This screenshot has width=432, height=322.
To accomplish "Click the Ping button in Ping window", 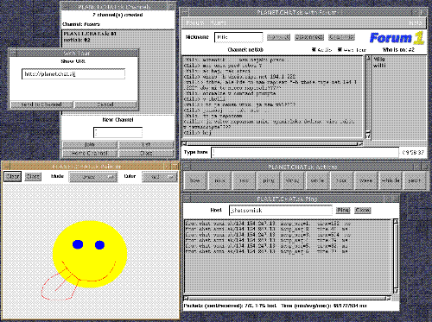I will [343, 210].
